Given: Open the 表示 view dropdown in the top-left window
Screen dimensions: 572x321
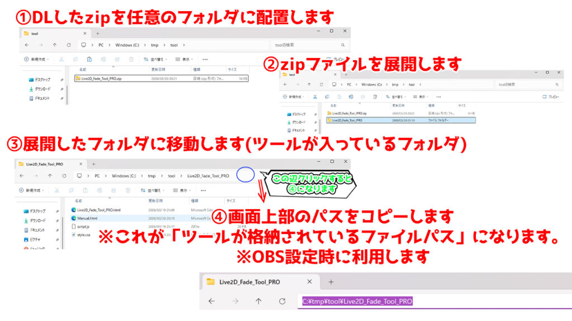Looking at the screenshot, I should point(184,59).
